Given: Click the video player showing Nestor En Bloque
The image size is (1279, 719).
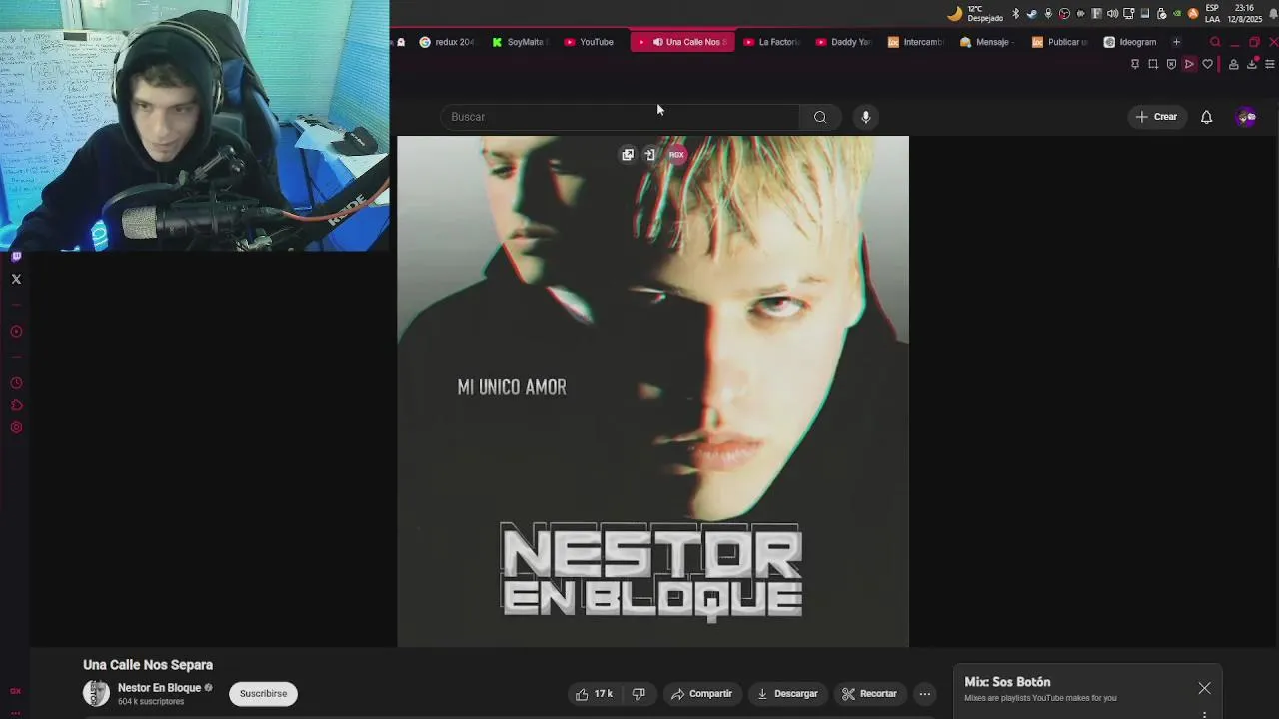Looking at the screenshot, I should point(653,391).
